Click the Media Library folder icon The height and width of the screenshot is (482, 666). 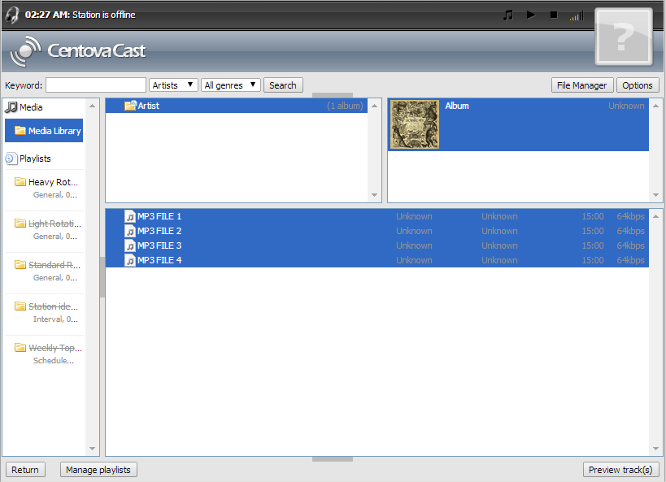coord(20,130)
